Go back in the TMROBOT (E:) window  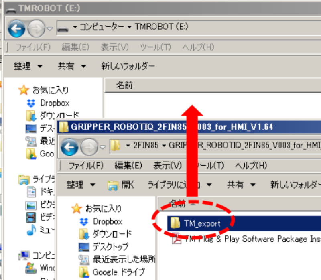(16, 28)
